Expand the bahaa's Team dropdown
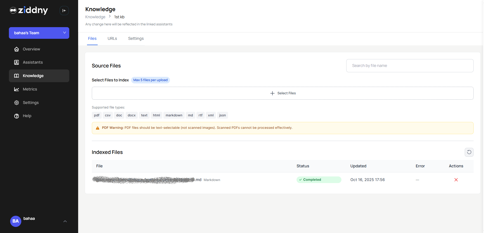The height and width of the screenshot is (233, 484). coord(65,33)
